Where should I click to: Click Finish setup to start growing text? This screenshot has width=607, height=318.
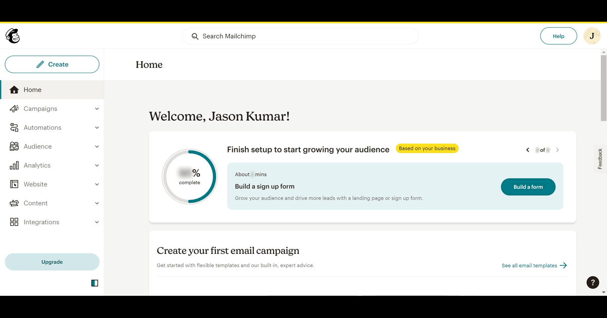308,149
